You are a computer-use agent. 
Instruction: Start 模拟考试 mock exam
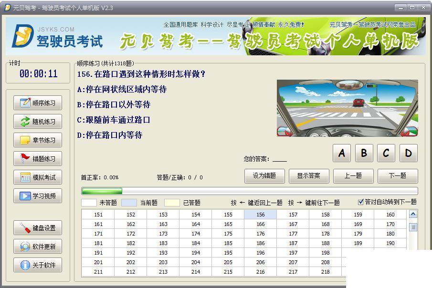tap(38, 177)
